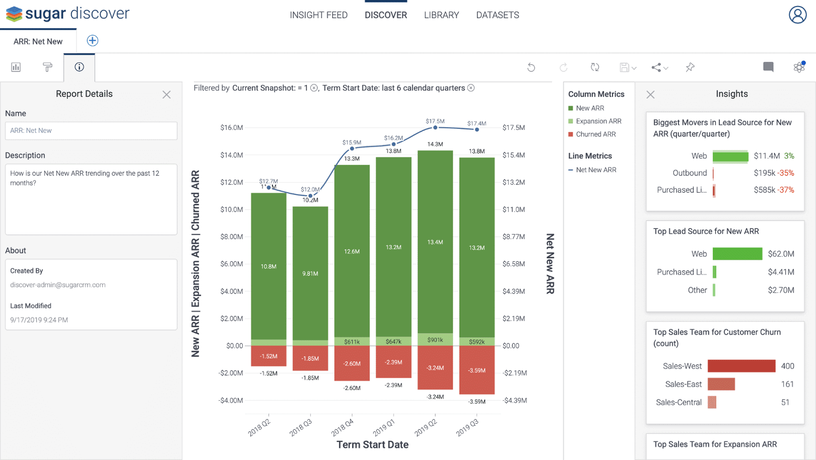
Task: Select the report details info icon
Action: (79, 67)
